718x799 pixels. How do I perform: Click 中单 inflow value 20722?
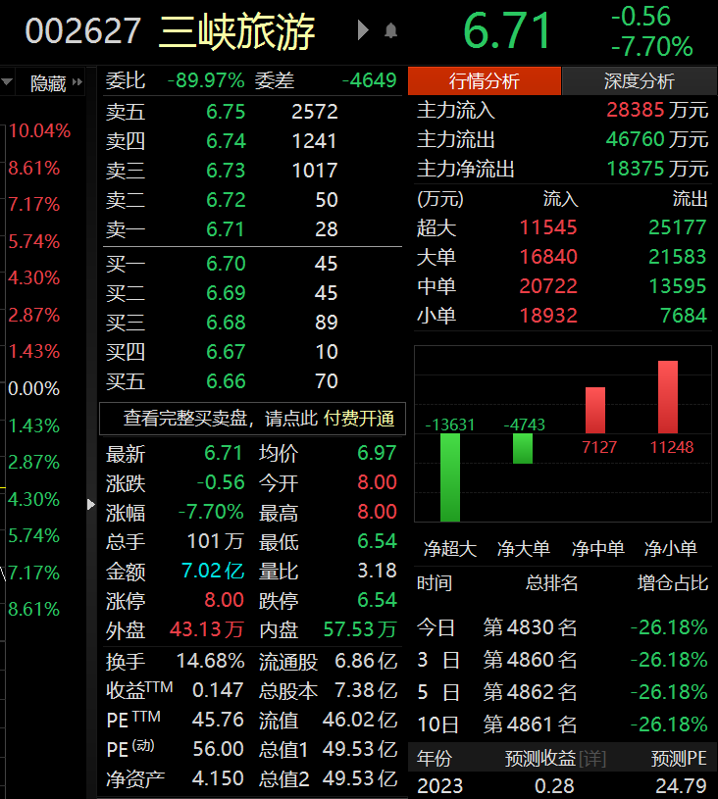point(548,286)
